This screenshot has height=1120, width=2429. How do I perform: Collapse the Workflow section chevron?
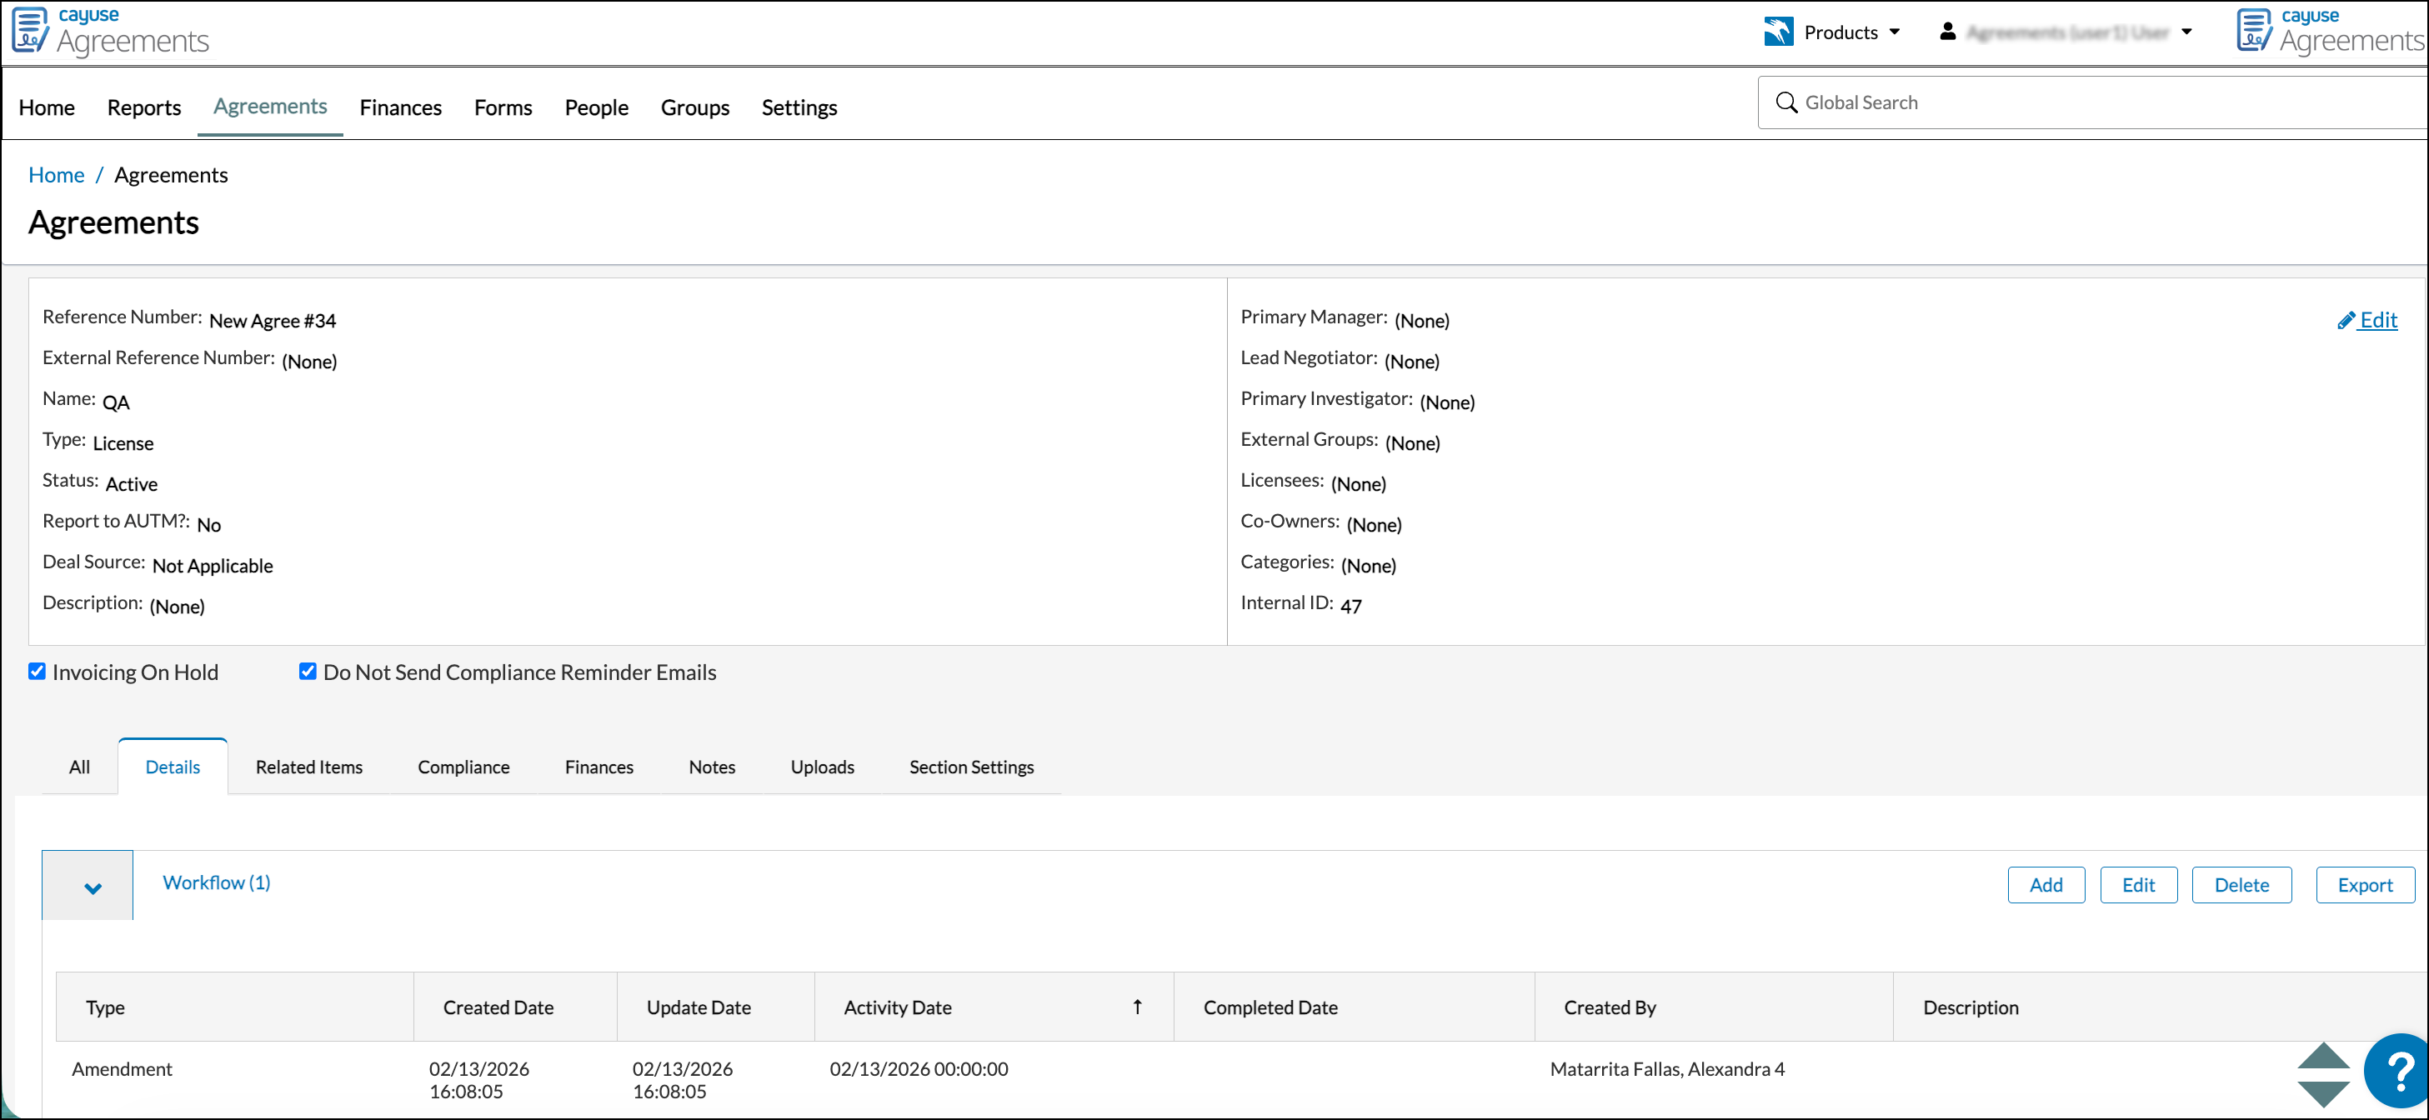click(93, 887)
